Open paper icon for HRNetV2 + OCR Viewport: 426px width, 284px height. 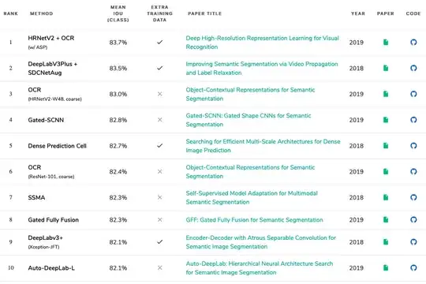coord(386,42)
